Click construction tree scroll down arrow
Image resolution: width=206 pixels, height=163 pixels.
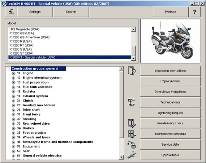pyautogui.click(x=121, y=157)
